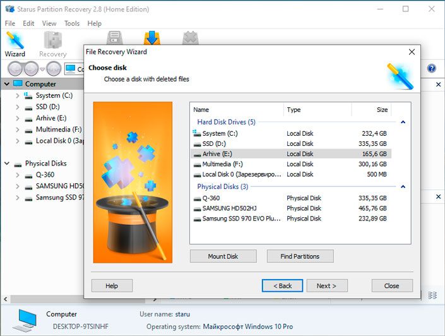445x336 pixels.
Task: Close the File Recovery Wizard dialog
Action: click(x=412, y=52)
